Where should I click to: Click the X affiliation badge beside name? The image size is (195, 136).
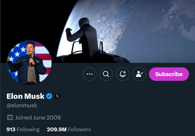pos(57,96)
